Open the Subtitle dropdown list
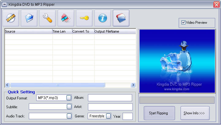Image resolution: width=221 pixels, height=125 pixels. (x=69, y=107)
